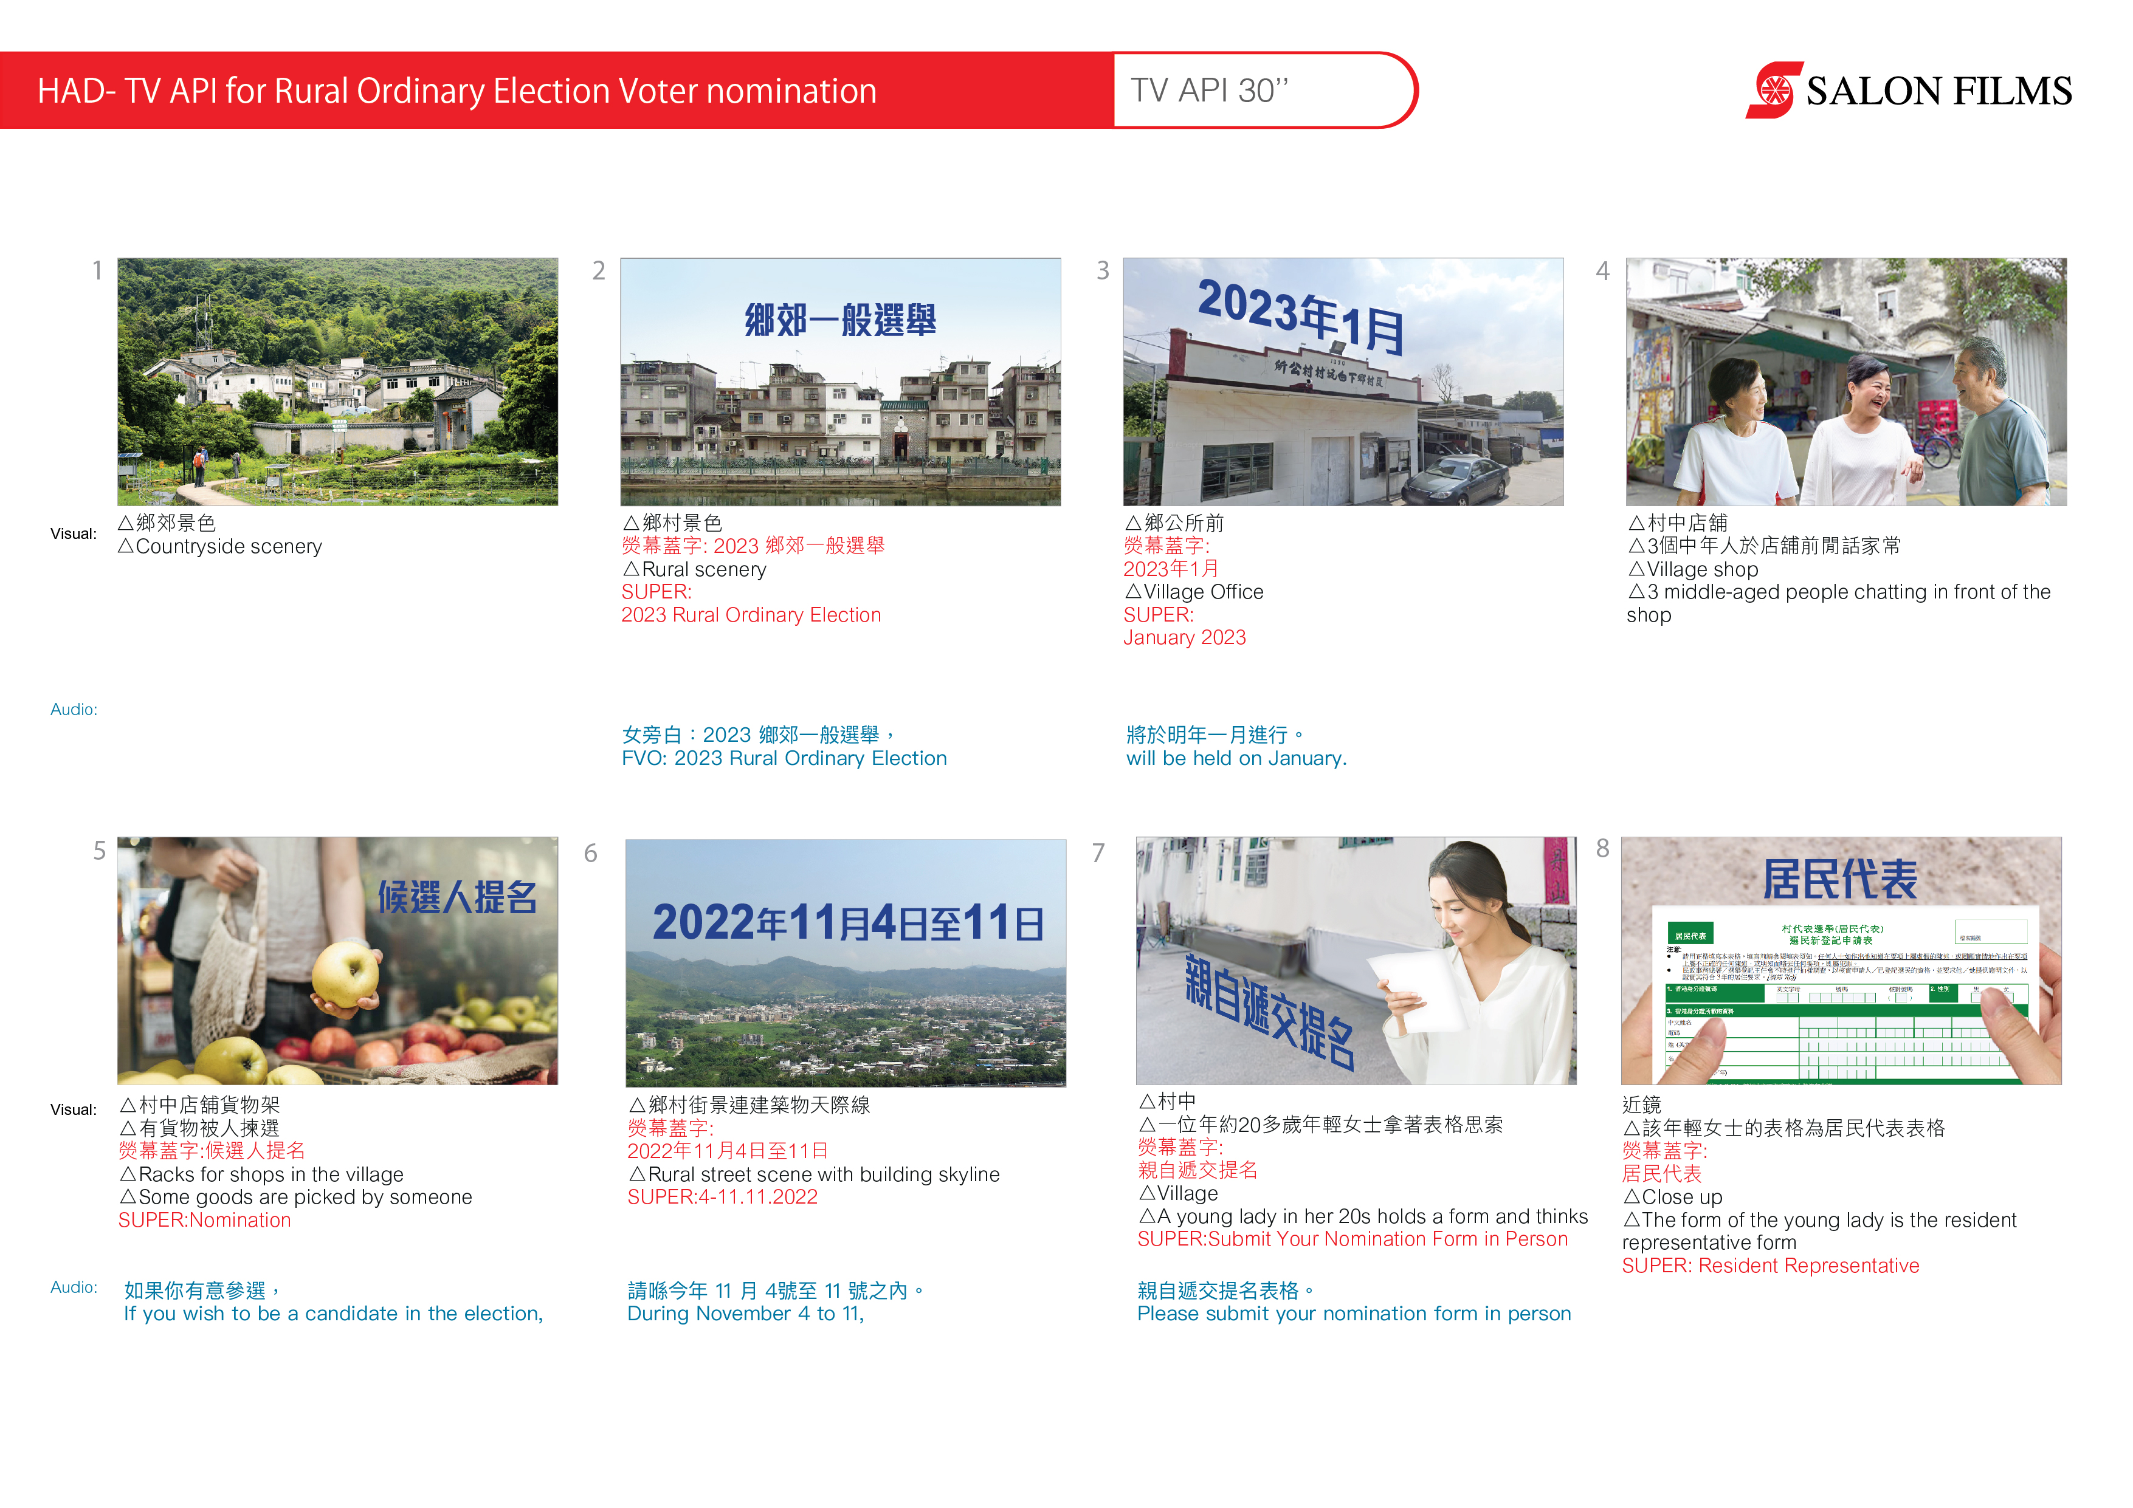The image size is (2133, 1508).
Task: Click red 'SUPER:Submit Your Nomination Form in Person'
Action: tap(1353, 1239)
